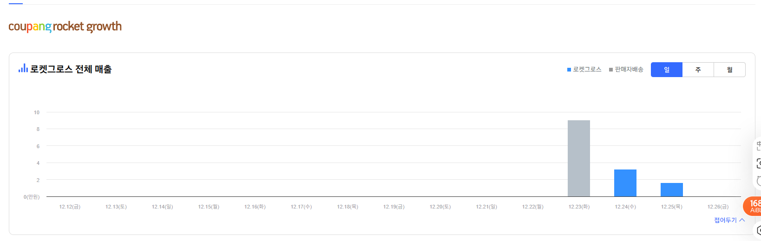
Task: Click the 12.12(금) date label on axis
Action: [70, 207]
